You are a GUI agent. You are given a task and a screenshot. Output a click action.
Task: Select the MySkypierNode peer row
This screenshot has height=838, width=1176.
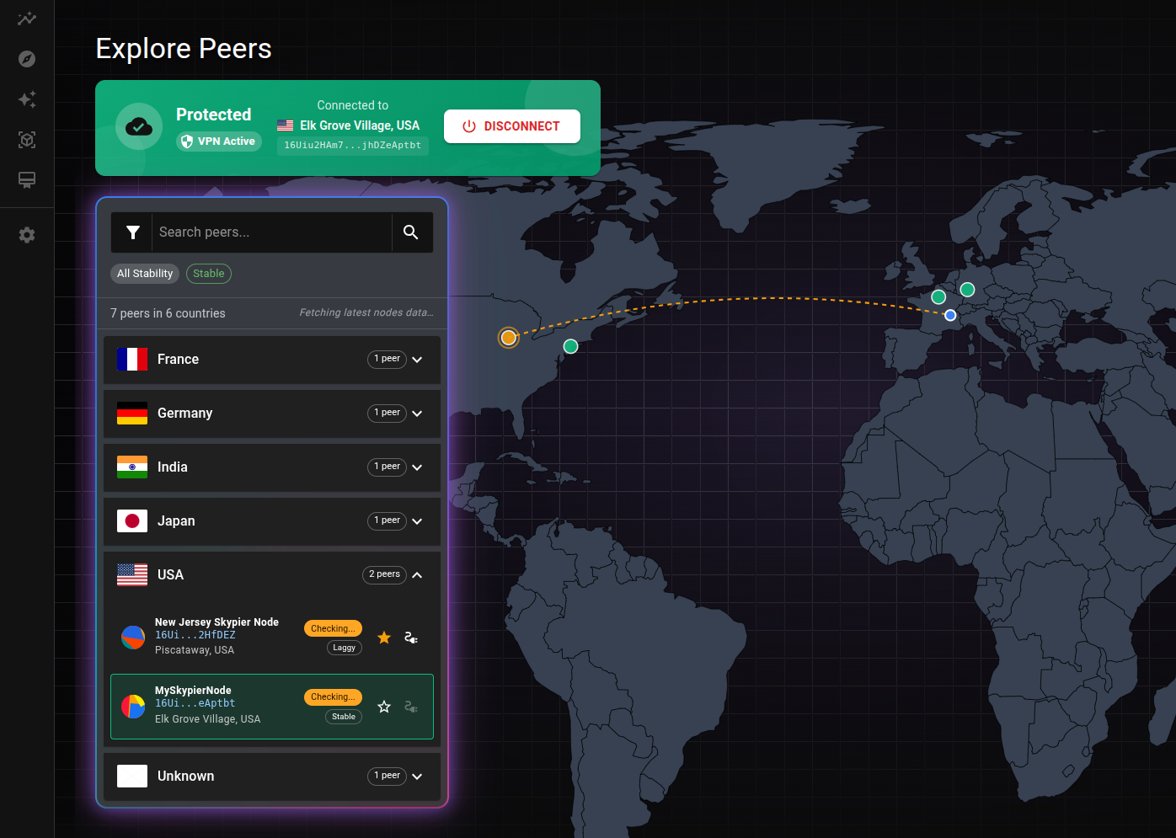[272, 707]
